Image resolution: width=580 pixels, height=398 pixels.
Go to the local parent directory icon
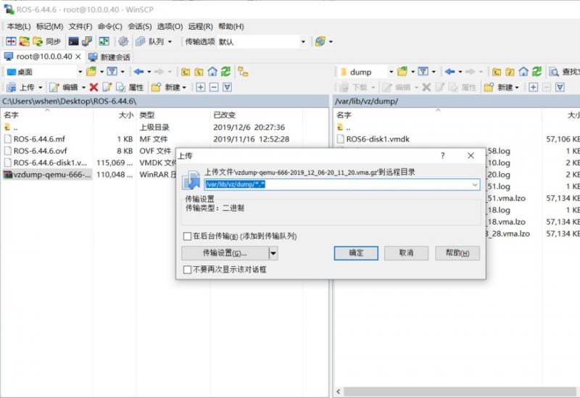(186, 72)
